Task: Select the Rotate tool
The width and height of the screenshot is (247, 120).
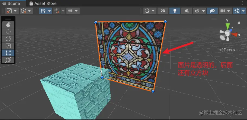Action: tap(8, 39)
